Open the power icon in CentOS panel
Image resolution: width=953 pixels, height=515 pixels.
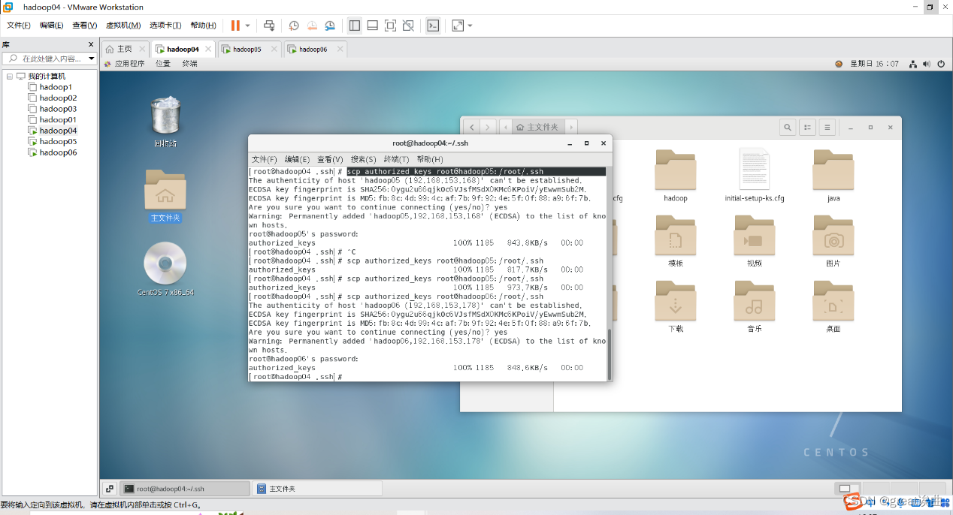[x=941, y=64]
